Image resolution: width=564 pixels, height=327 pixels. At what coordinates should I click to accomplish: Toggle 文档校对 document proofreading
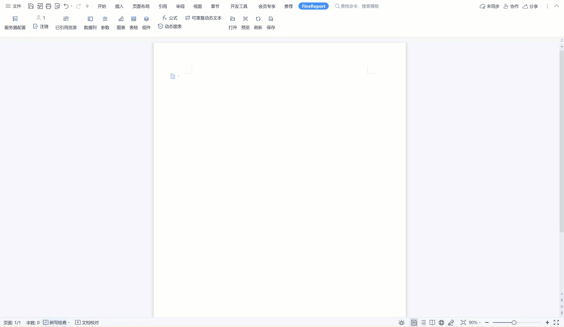[87, 322]
